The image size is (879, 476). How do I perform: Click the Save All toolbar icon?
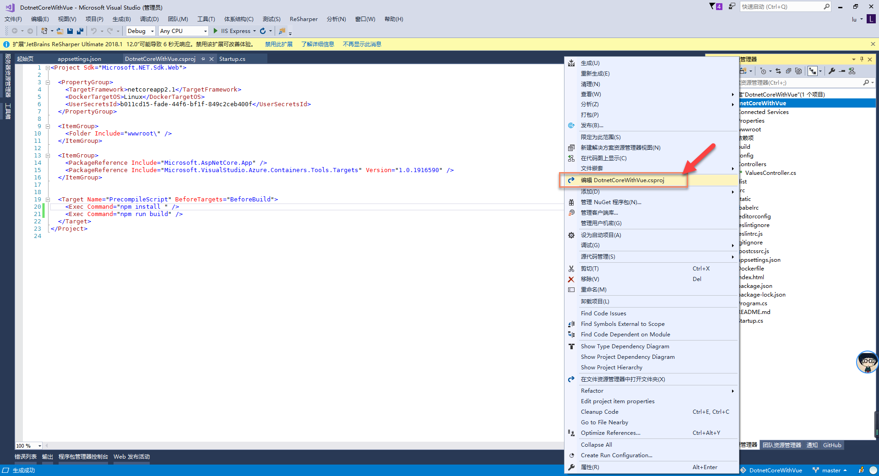pos(80,31)
